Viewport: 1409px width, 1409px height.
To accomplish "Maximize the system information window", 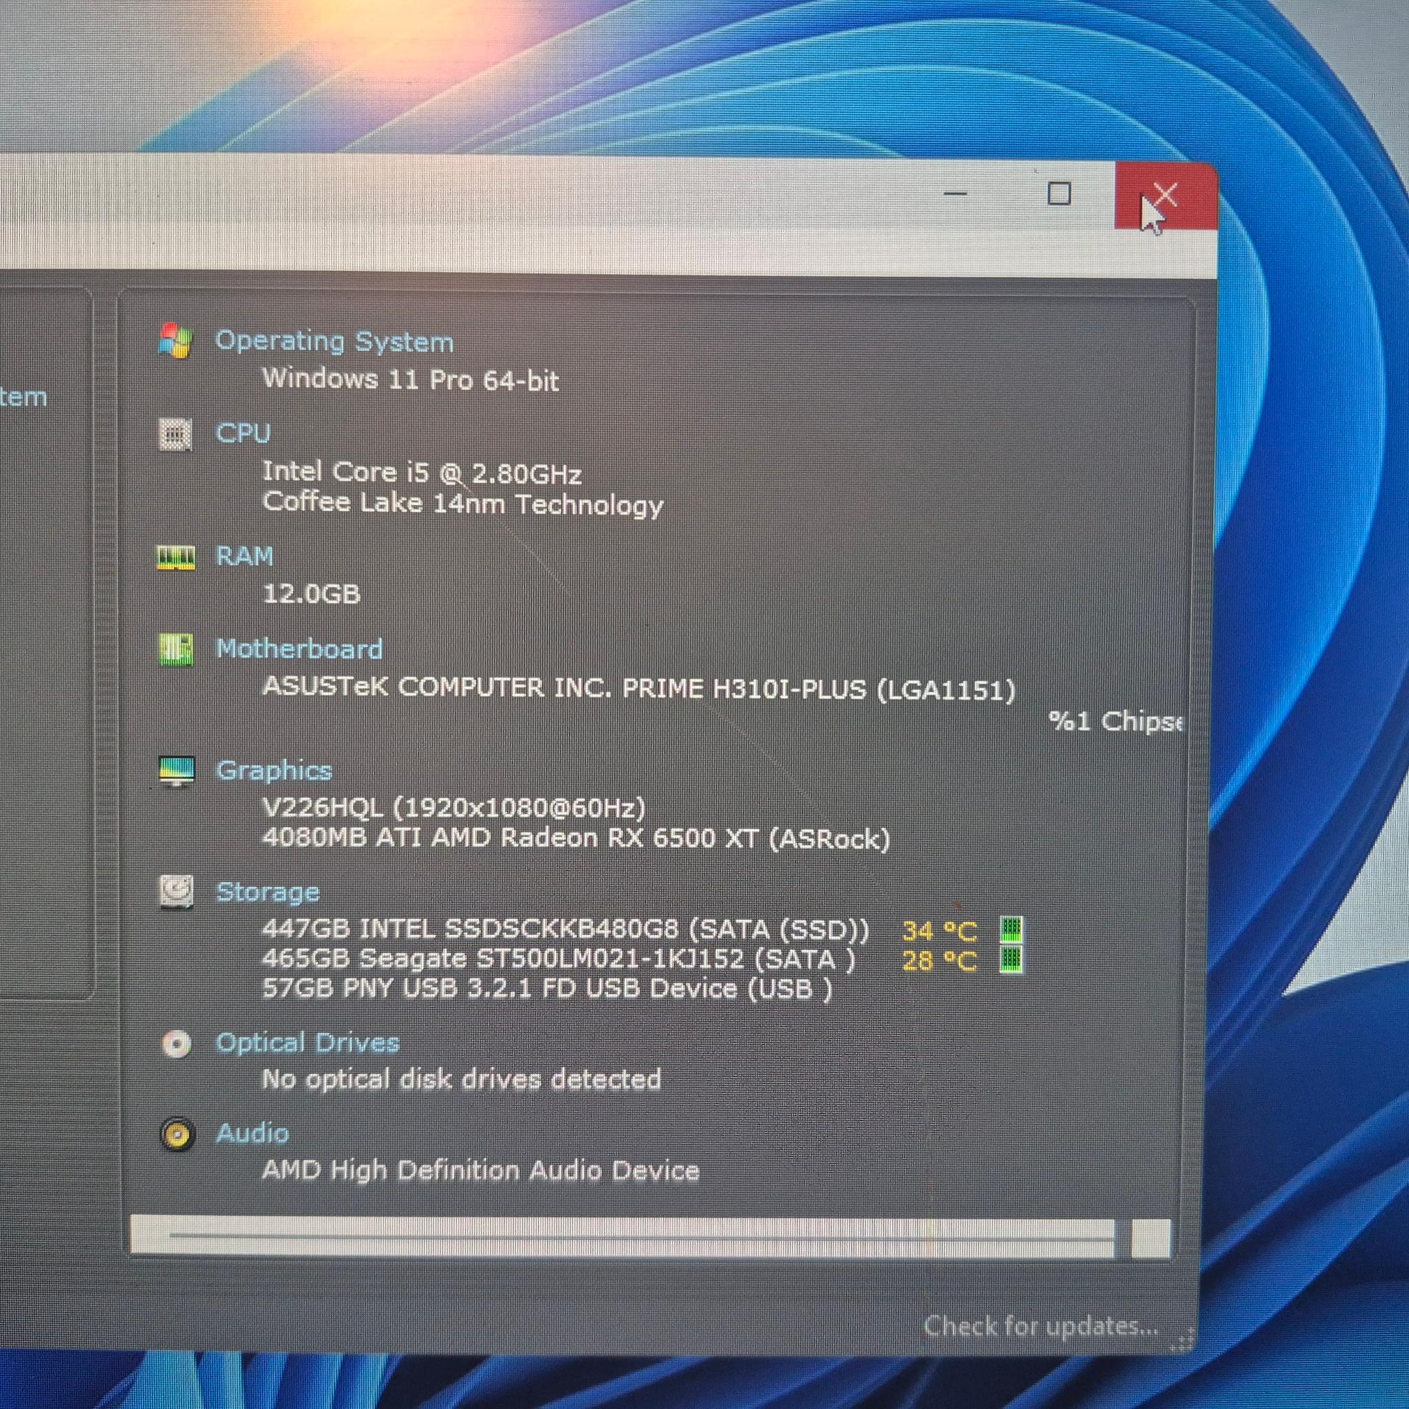I will [x=1059, y=194].
